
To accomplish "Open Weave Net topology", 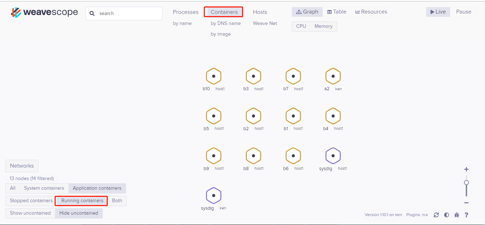I will coord(265,23).
